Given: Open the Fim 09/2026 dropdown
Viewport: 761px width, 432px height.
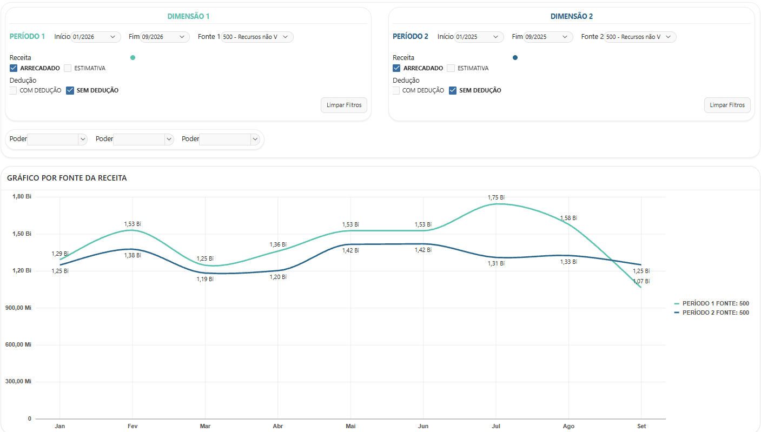Looking at the screenshot, I should pos(165,37).
